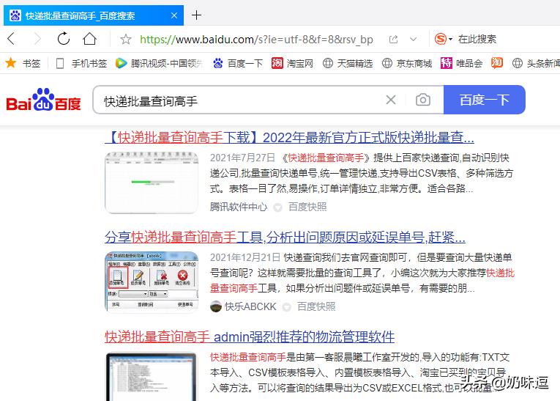Clear the Baidu search box with X
560x401 pixels.
[x=391, y=100]
